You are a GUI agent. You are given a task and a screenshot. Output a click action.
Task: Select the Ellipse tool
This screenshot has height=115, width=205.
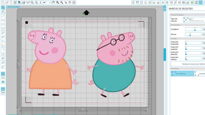(3, 28)
